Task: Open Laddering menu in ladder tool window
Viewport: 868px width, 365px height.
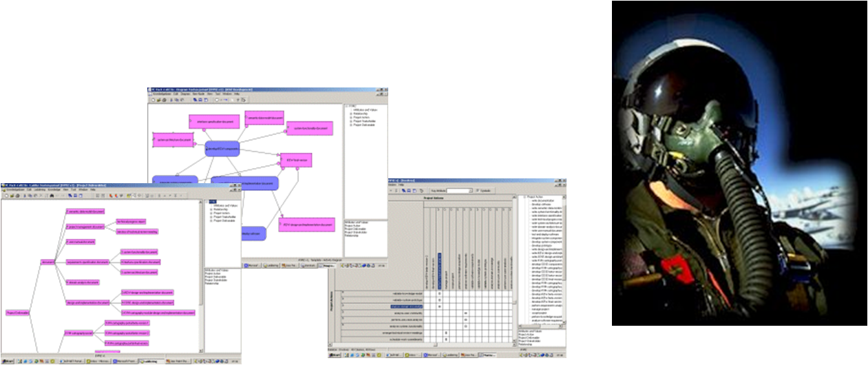Action: [39, 189]
